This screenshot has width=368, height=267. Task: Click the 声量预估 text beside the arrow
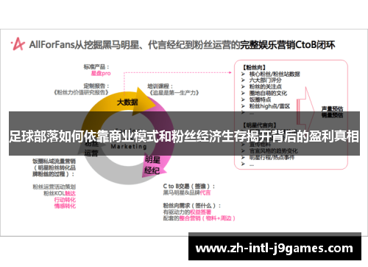coord(332,109)
